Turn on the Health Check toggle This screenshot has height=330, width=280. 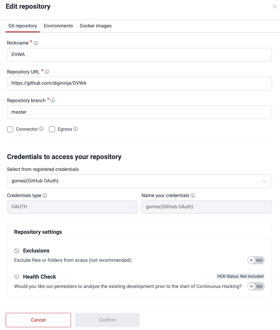coord(256,286)
